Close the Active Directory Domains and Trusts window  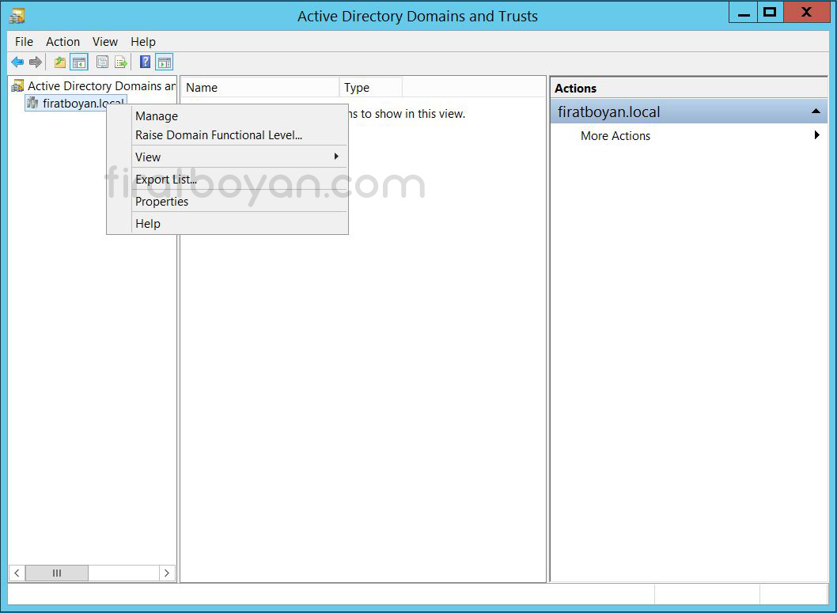point(807,13)
